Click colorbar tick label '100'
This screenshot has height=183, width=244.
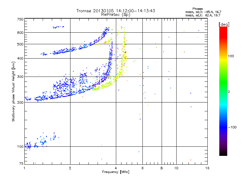231,56
